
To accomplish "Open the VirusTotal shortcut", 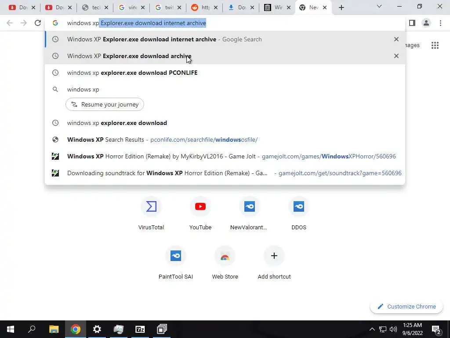I will [151, 213].
